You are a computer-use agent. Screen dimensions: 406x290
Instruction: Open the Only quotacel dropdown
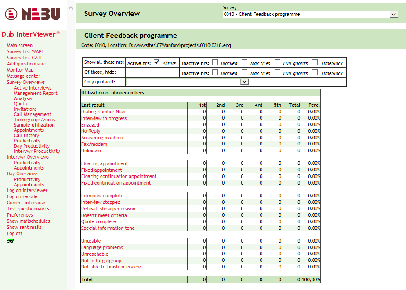188,82
